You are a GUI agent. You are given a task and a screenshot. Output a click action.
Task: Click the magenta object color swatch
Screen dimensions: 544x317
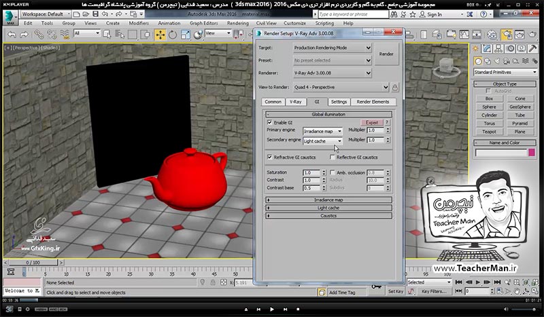coord(532,153)
